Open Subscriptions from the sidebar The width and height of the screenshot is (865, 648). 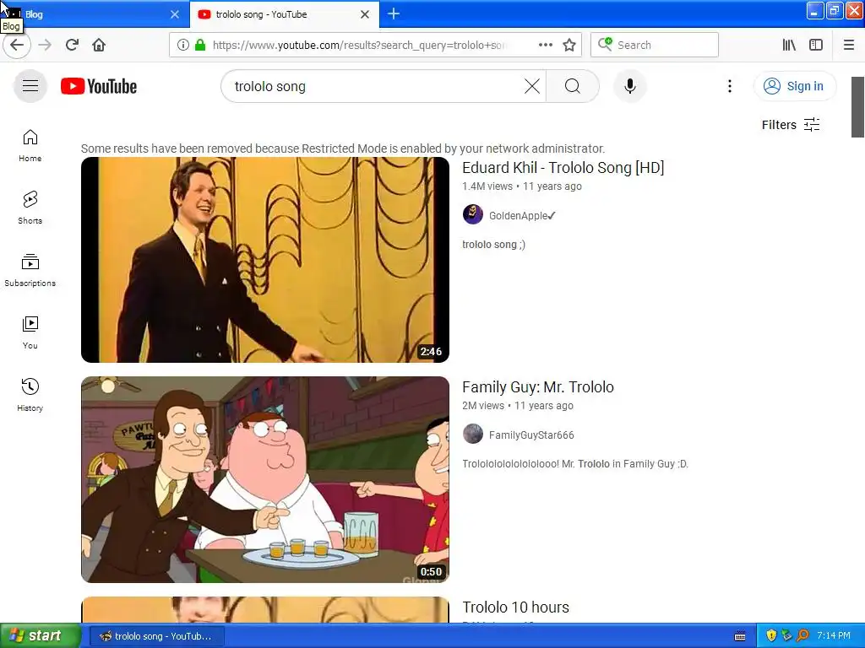30,270
